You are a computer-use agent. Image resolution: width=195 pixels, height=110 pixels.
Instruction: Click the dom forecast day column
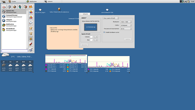[23, 66]
